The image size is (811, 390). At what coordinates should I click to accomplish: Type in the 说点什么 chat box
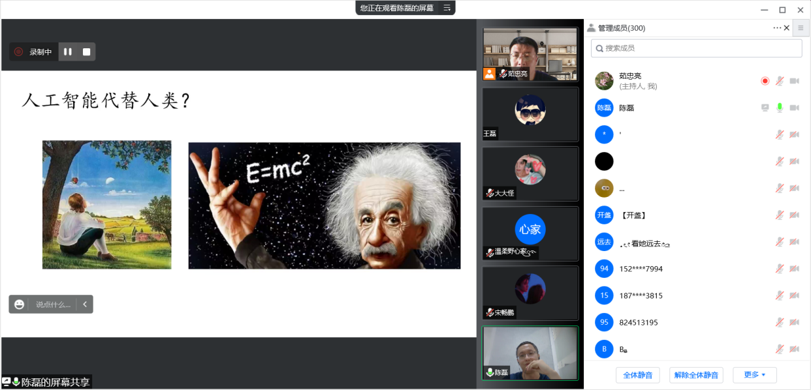[53, 305]
